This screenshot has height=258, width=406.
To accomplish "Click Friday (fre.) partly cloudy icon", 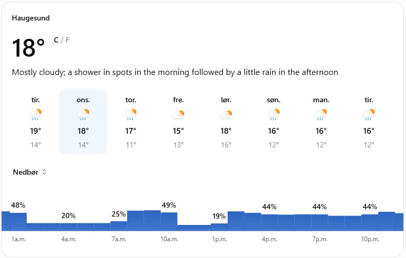I will pos(178,115).
